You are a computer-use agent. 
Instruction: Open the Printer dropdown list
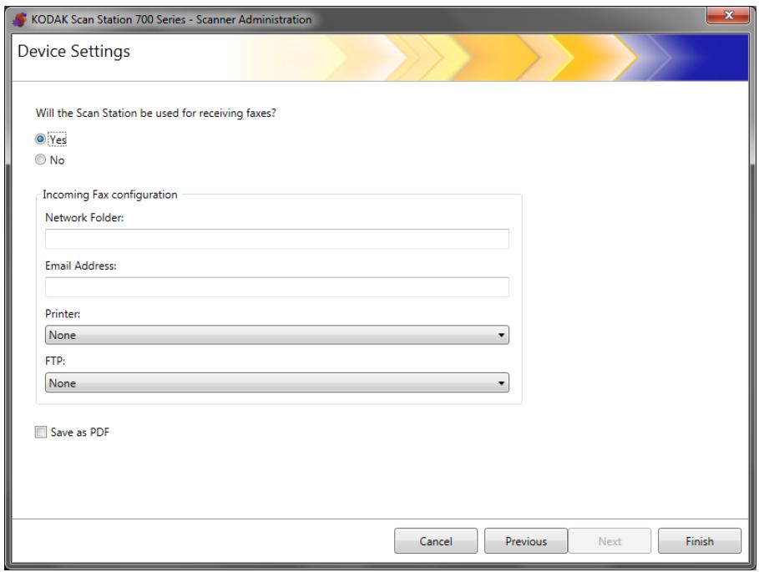tap(277, 335)
